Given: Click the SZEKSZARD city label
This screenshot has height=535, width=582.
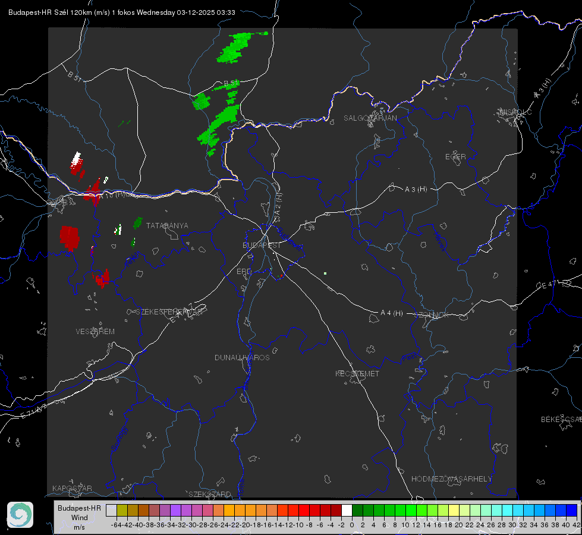Looking at the screenshot, I should [x=210, y=494].
